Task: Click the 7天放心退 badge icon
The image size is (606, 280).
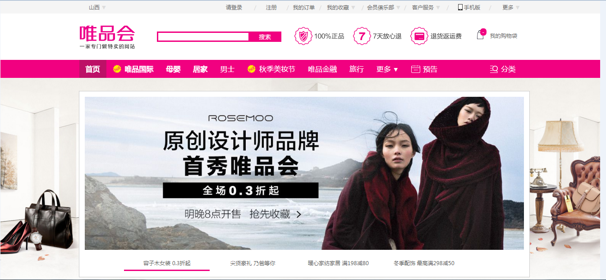Action: (x=362, y=36)
